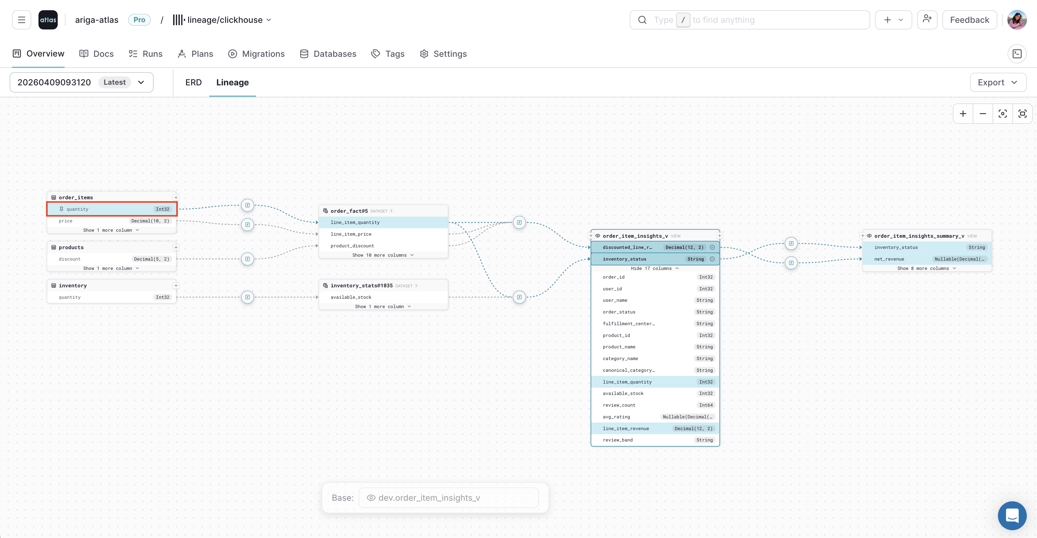Select the center-focus icon in the canvas controls
Viewport: 1037px width, 538px height.
pyautogui.click(x=1003, y=114)
